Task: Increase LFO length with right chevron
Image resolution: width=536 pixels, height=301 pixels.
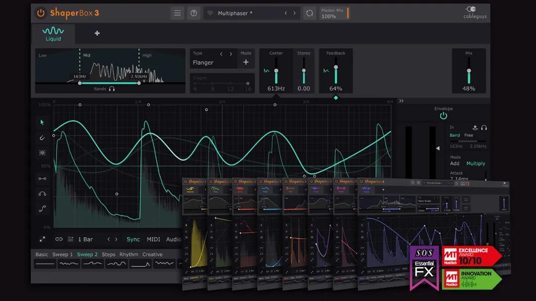Action: [116, 239]
